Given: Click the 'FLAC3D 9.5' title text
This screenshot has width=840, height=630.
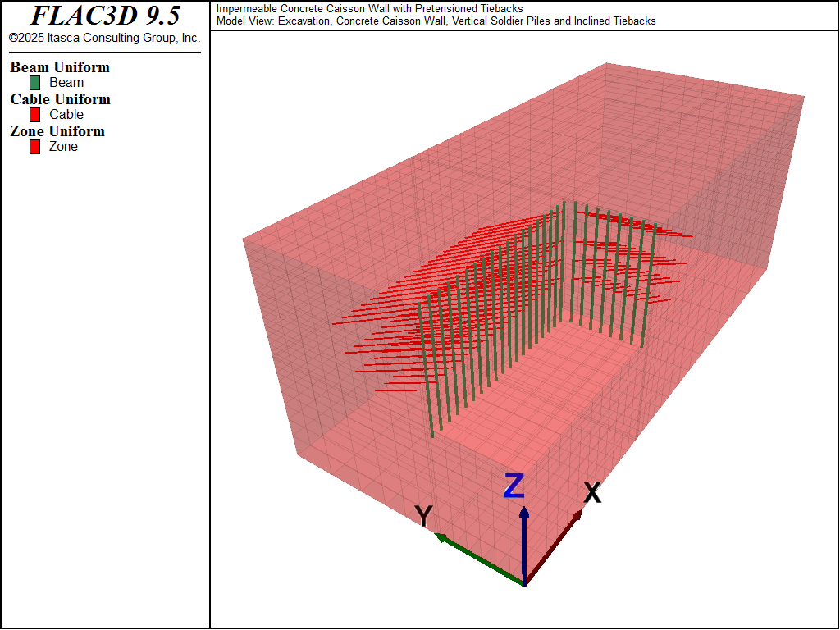Looking at the screenshot, I should 106,16.
